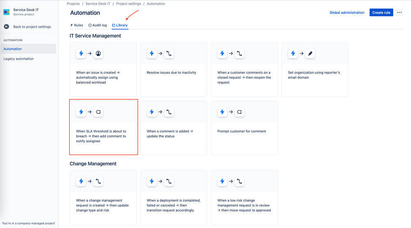
Task: Open Global administration link
Action: pyautogui.click(x=347, y=13)
